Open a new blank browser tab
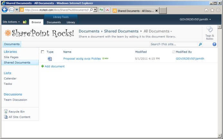223x139 pixels. pos(163,11)
